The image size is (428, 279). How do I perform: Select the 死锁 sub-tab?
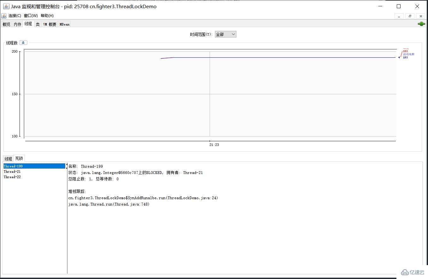coord(19,158)
